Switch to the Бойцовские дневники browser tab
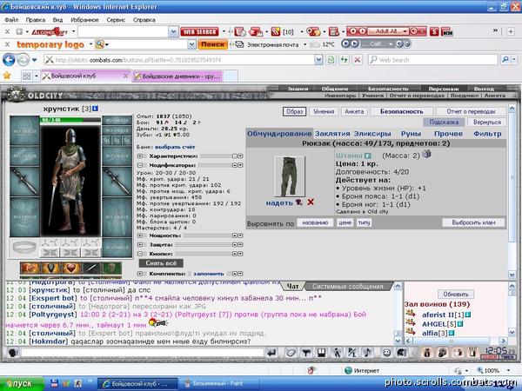522x391 pixels. pos(177,76)
